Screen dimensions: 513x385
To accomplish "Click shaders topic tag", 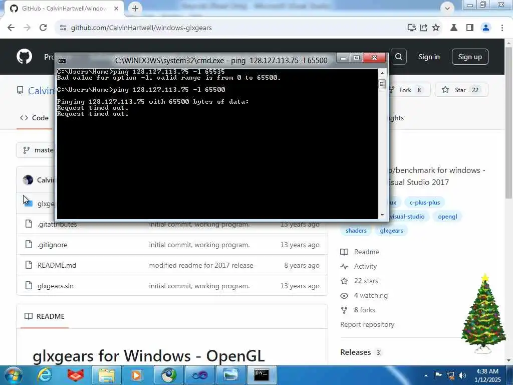I will (356, 231).
